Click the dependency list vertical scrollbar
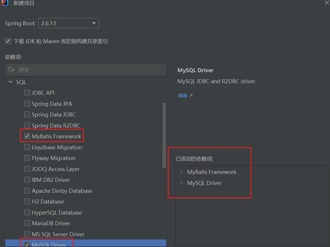Viewport: 330px width, 247px height. (164, 135)
